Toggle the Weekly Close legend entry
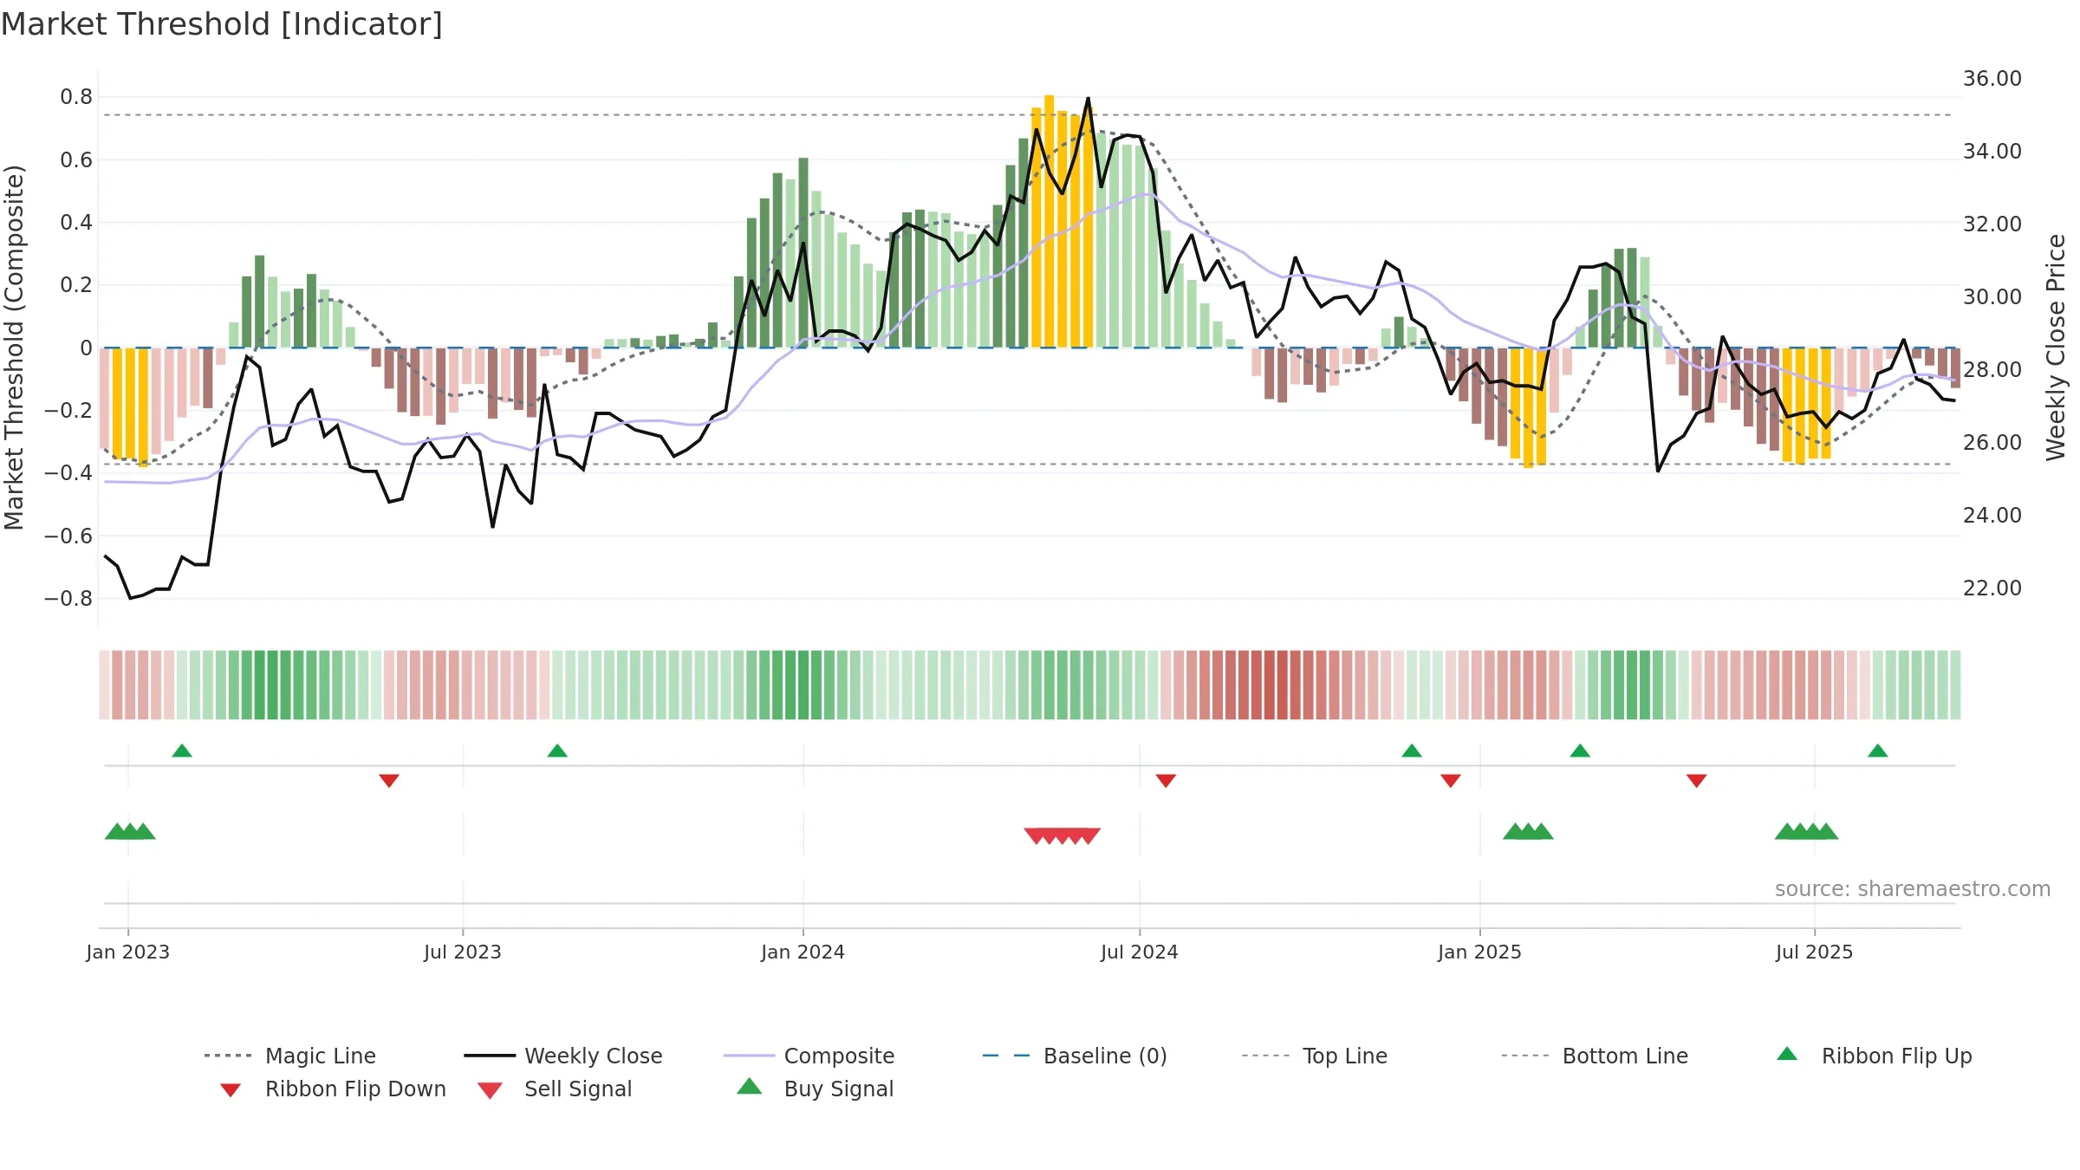 click(563, 1056)
